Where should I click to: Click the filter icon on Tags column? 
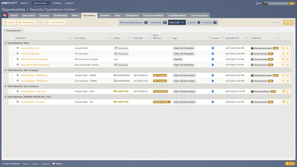(x=208, y=38)
